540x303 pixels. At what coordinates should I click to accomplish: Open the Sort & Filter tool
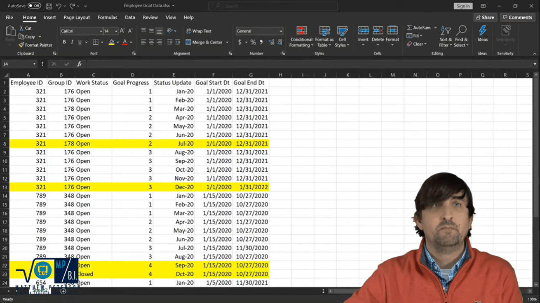click(445, 36)
